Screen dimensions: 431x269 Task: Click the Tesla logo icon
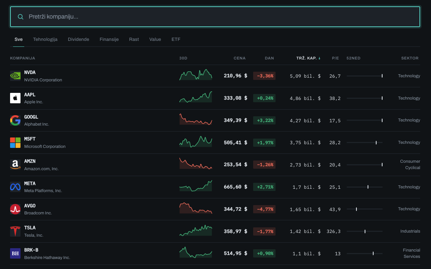(15, 231)
